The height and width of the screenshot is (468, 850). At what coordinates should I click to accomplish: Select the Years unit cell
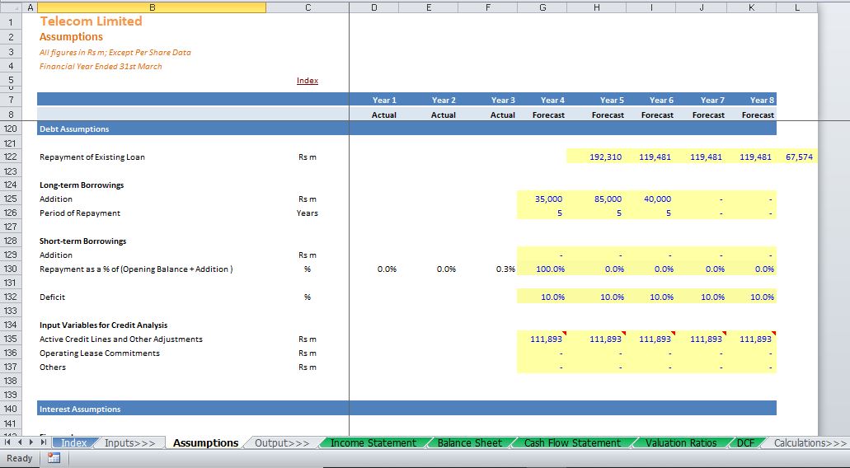[308, 213]
